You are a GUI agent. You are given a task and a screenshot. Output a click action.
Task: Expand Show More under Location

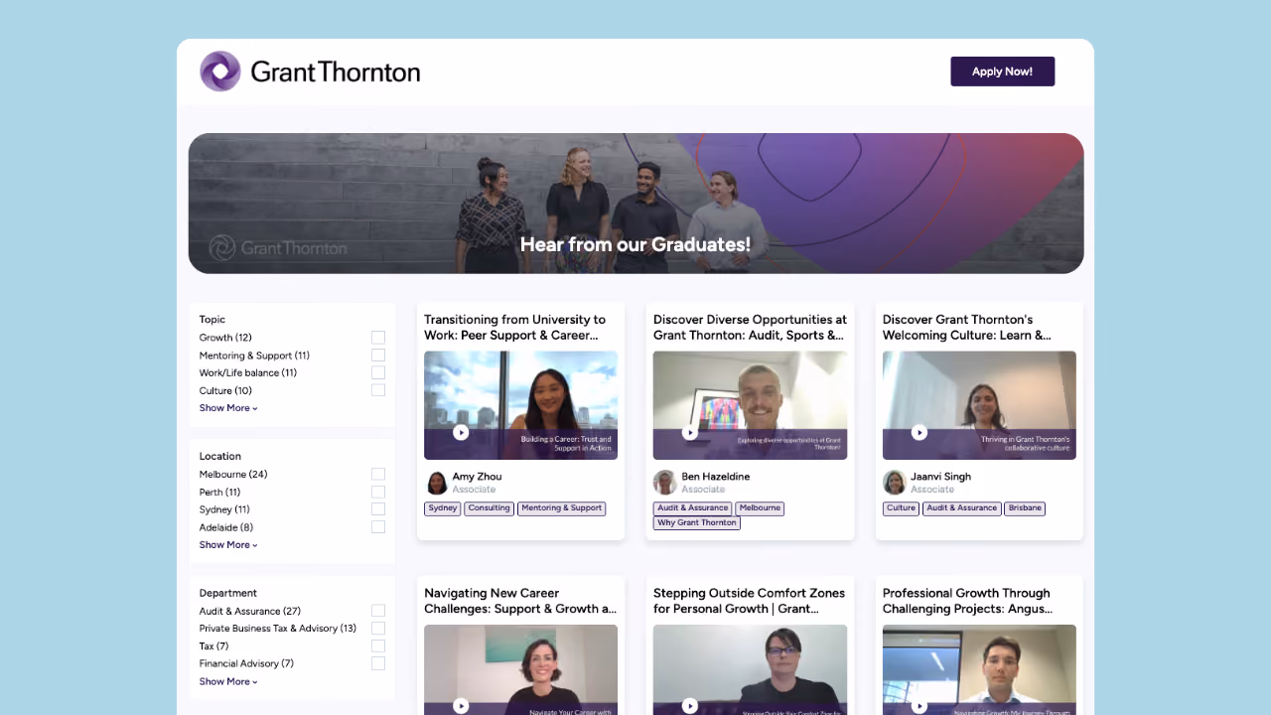pos(228,545)
